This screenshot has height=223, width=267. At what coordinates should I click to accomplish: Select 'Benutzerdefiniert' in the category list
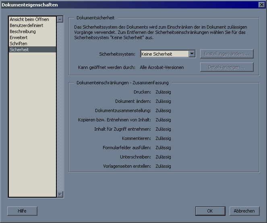(x=32, y=25)
